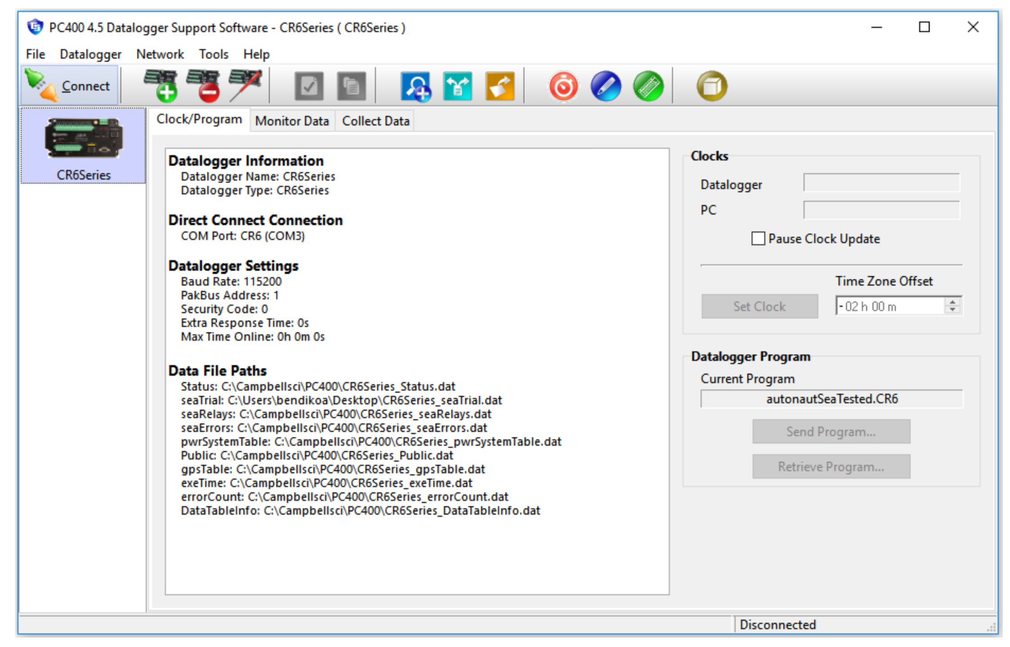Open the green keyboard terminal icon
This screenshot has width=1010, height=647.
648,86
